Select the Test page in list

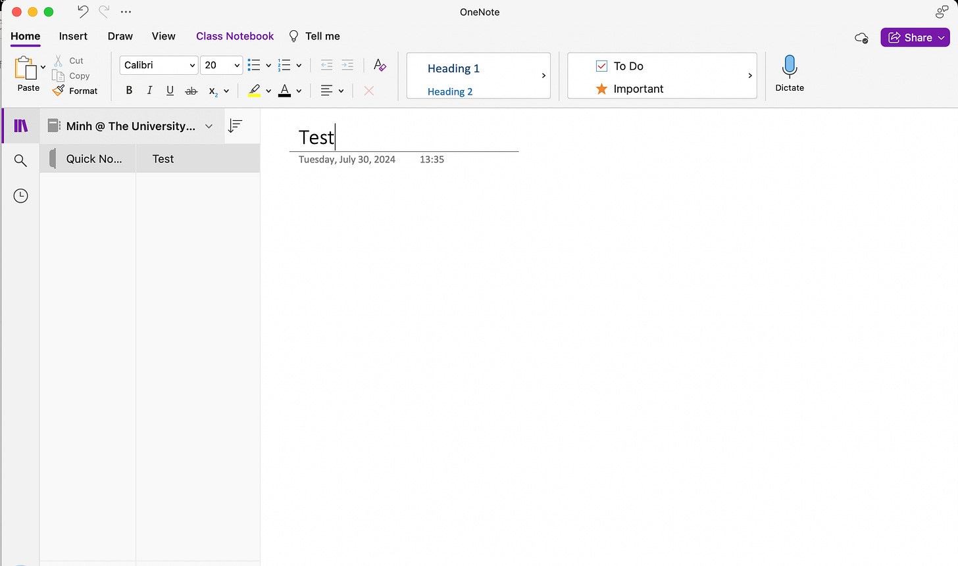[x=198, y=158]
